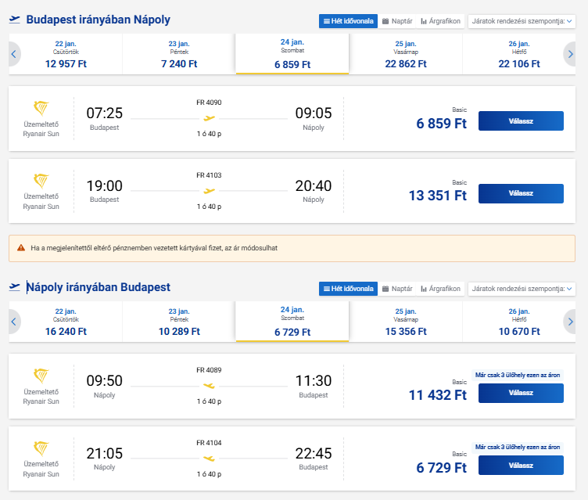Switch return view to Naptár
The width and height of the screenshot is (588, 500).
pyautogui.click(x=397, y=289)
